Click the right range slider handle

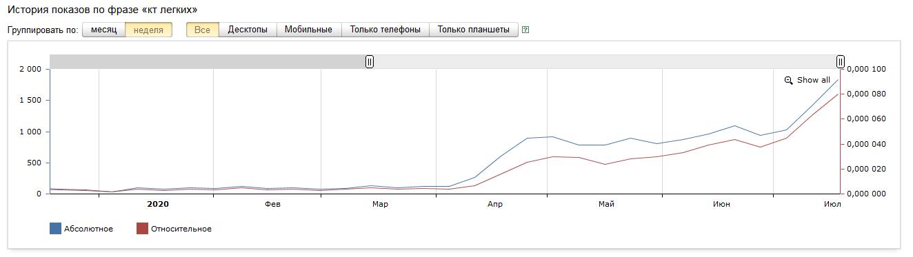[841, 62]
